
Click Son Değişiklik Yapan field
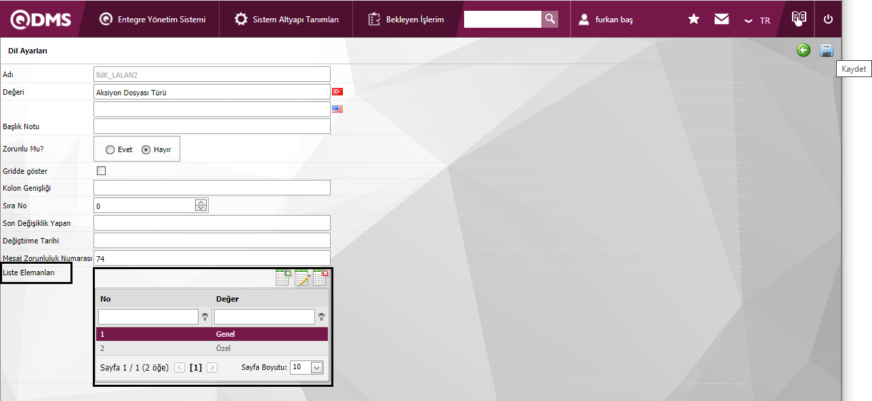pos(212,222)
